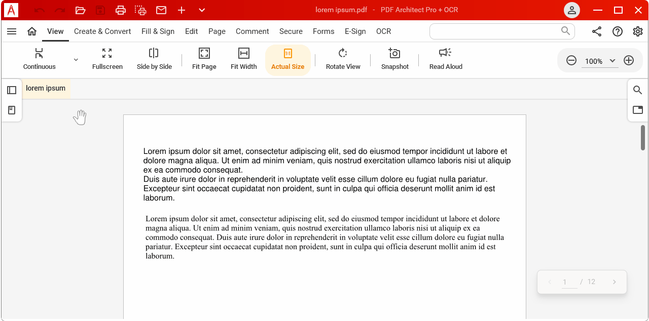This screenshot has height=321, width=649.
Task: Toggle the Actual Size button
Action: tap(288, 60)
